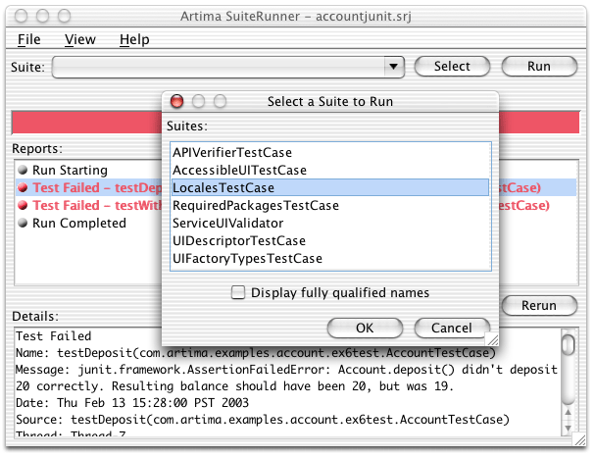
Task: Close the Select a Suite dialog
Action: (176, 101)
